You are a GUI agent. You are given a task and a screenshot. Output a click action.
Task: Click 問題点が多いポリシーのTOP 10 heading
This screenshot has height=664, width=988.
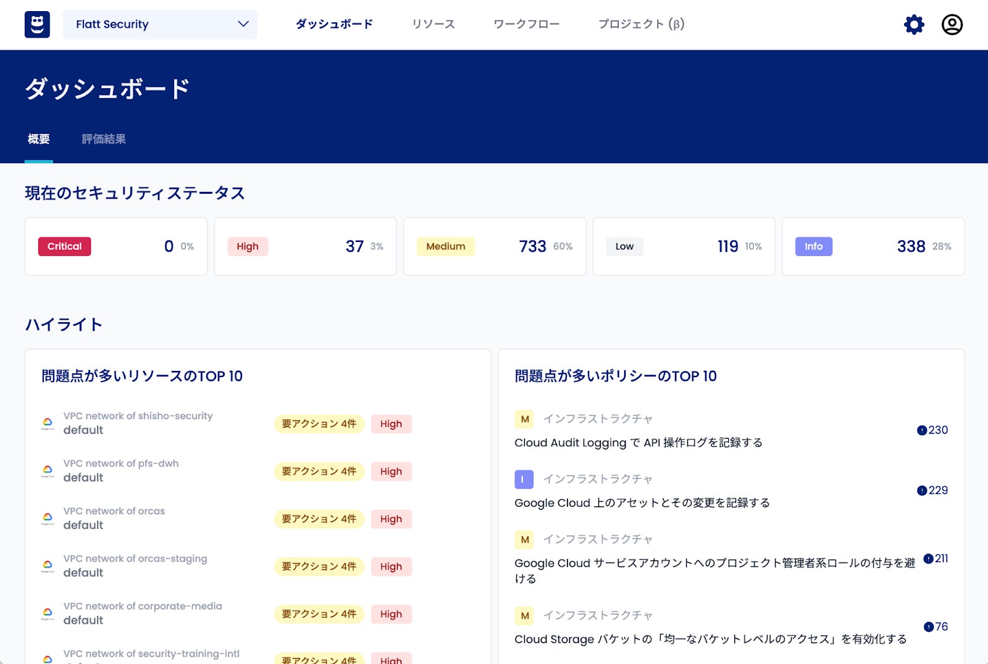coord(616,376)
